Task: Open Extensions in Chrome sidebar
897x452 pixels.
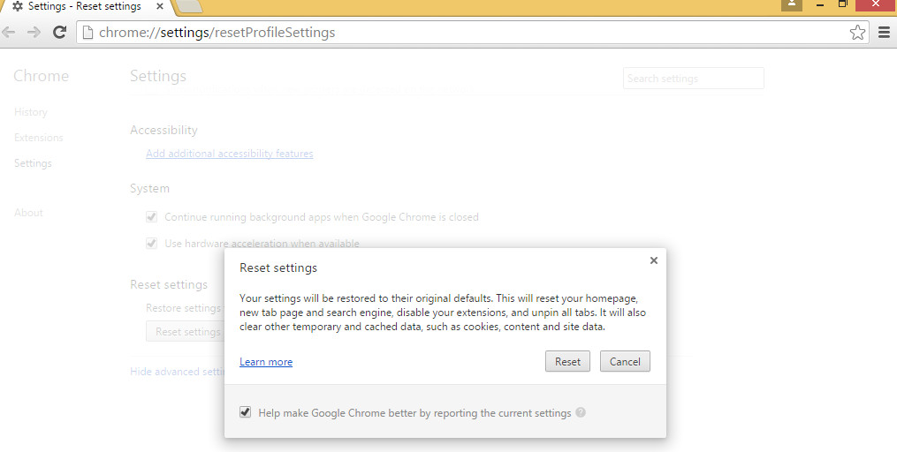Action: point(39,138)
